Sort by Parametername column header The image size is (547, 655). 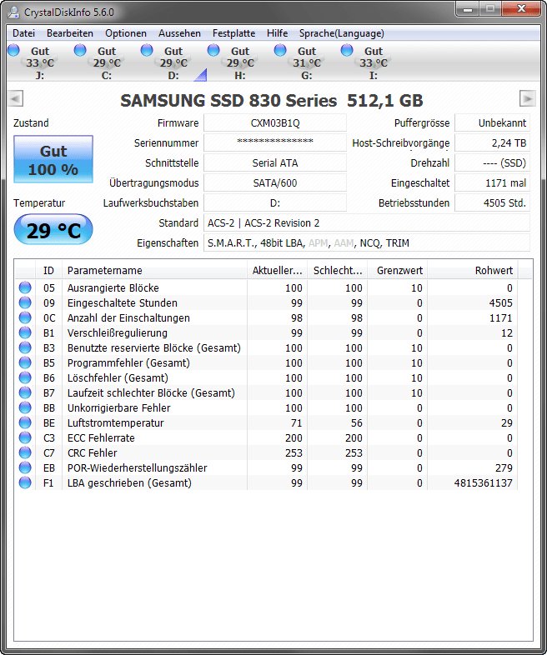154,270
